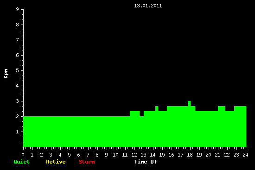Click the value 3 on Kp axis

18,101
